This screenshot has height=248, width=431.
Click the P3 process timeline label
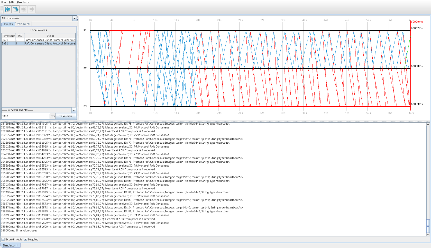point(85,106)
